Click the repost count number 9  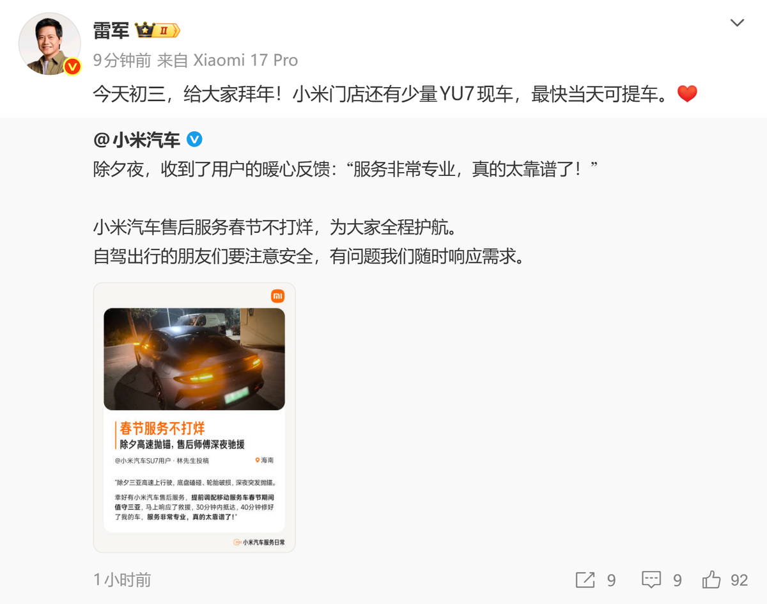(611, 580)
